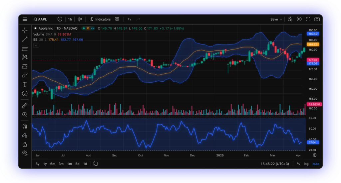Select the crosshair cursor tool
This screenshot has width=341, height=183.
tap(25, 30)
